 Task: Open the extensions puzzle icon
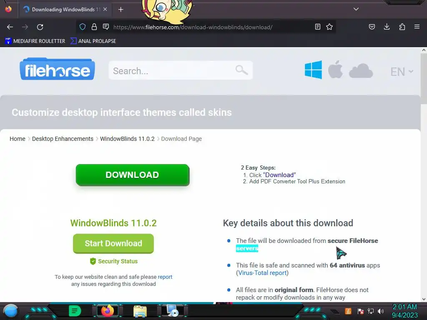point(402,27)
